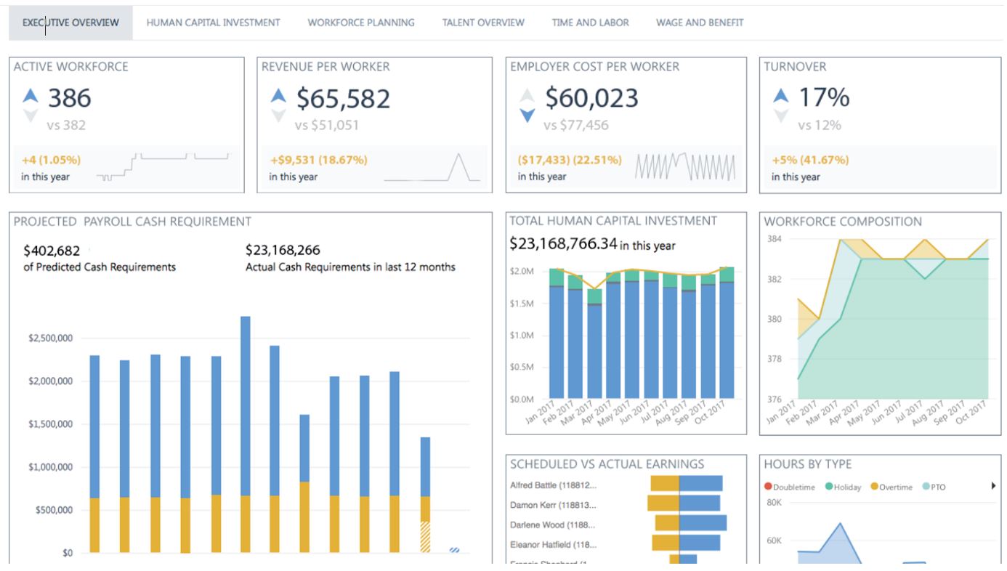Switch to the Human Capital Investment tab
The width and height of the screenshot is (1007, 571).
pos(213,23)
